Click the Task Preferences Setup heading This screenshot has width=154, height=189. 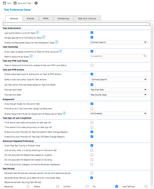[17, 10]
